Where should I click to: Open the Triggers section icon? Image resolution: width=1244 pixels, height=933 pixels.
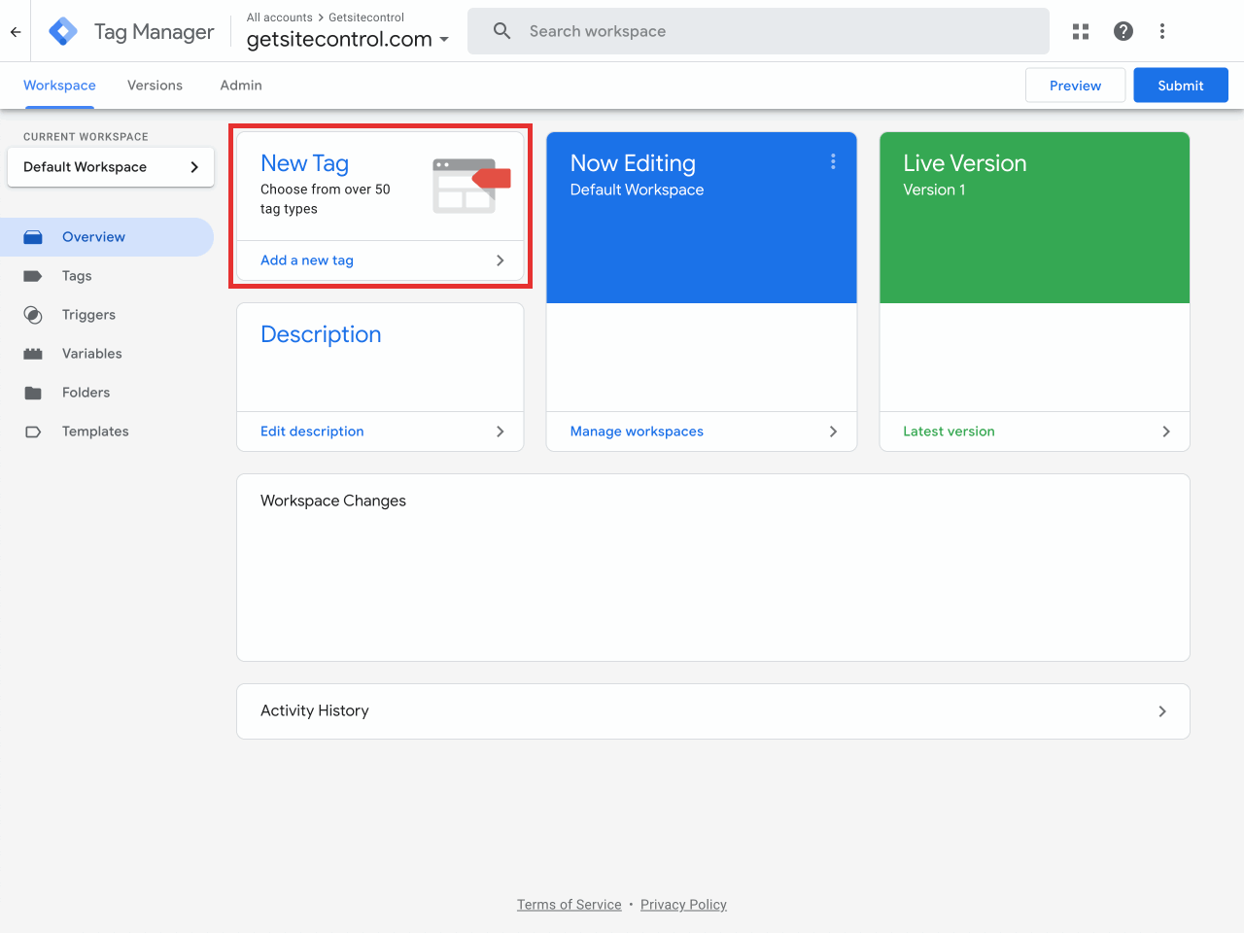point(33,315)
